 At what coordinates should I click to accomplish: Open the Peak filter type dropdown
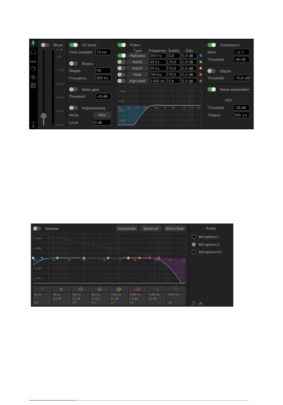pos(137,75)
